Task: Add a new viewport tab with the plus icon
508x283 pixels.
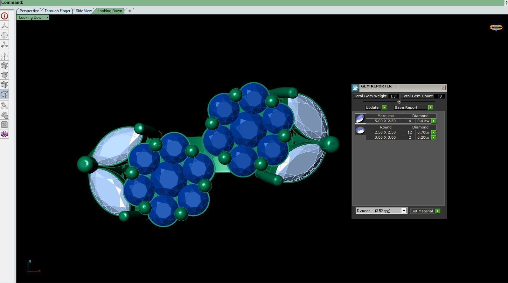Action: coord(130,11)
